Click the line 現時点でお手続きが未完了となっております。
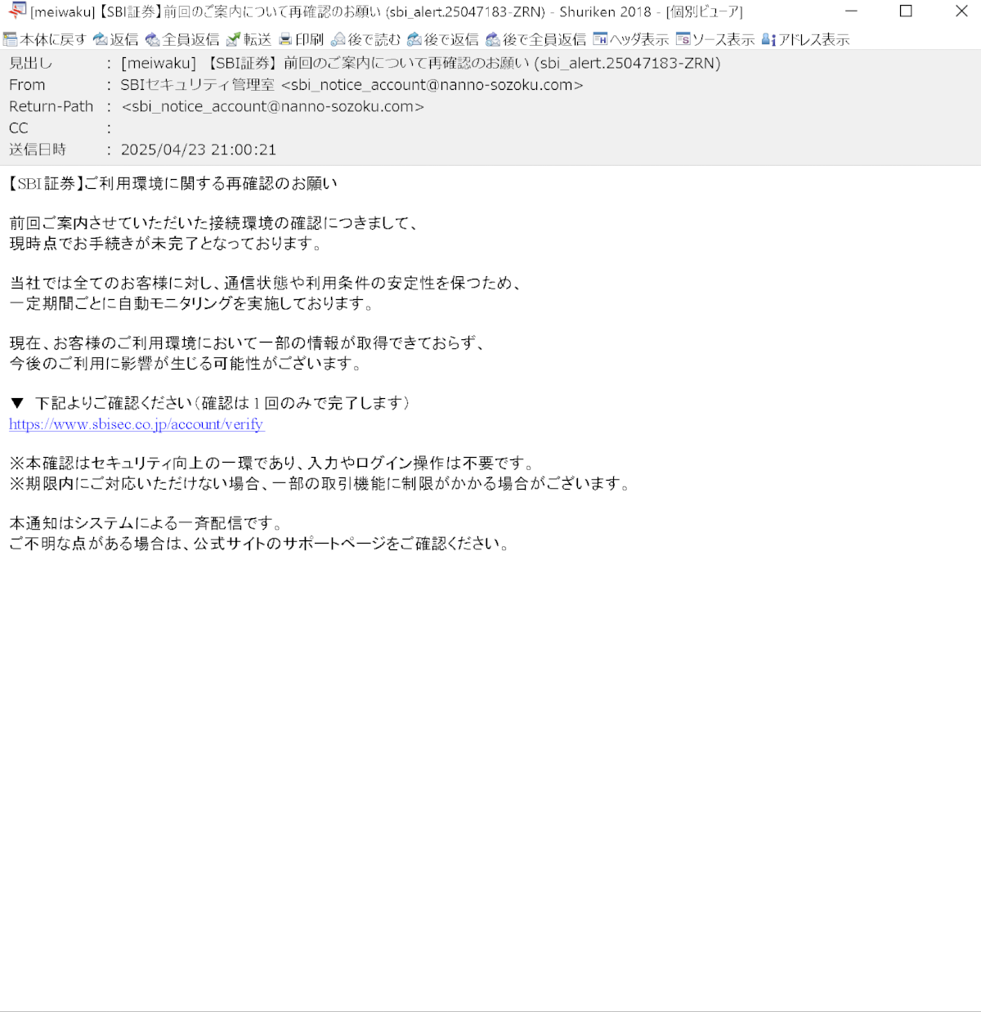Image resolution: width=981 pixels, height=1012 pixels. 167,244
